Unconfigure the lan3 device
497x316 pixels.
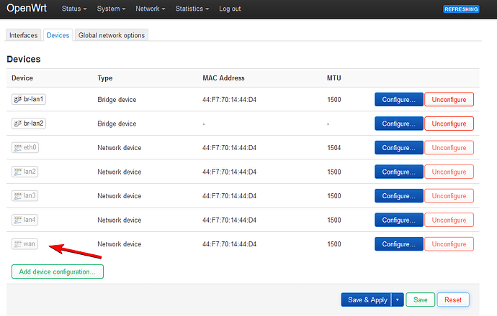click(449, 196)
